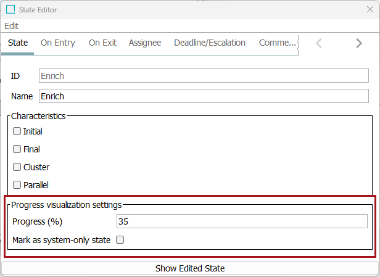Open the On Entry tab
380x277 pixels.
pyautogui.click(x=58, y=43)
